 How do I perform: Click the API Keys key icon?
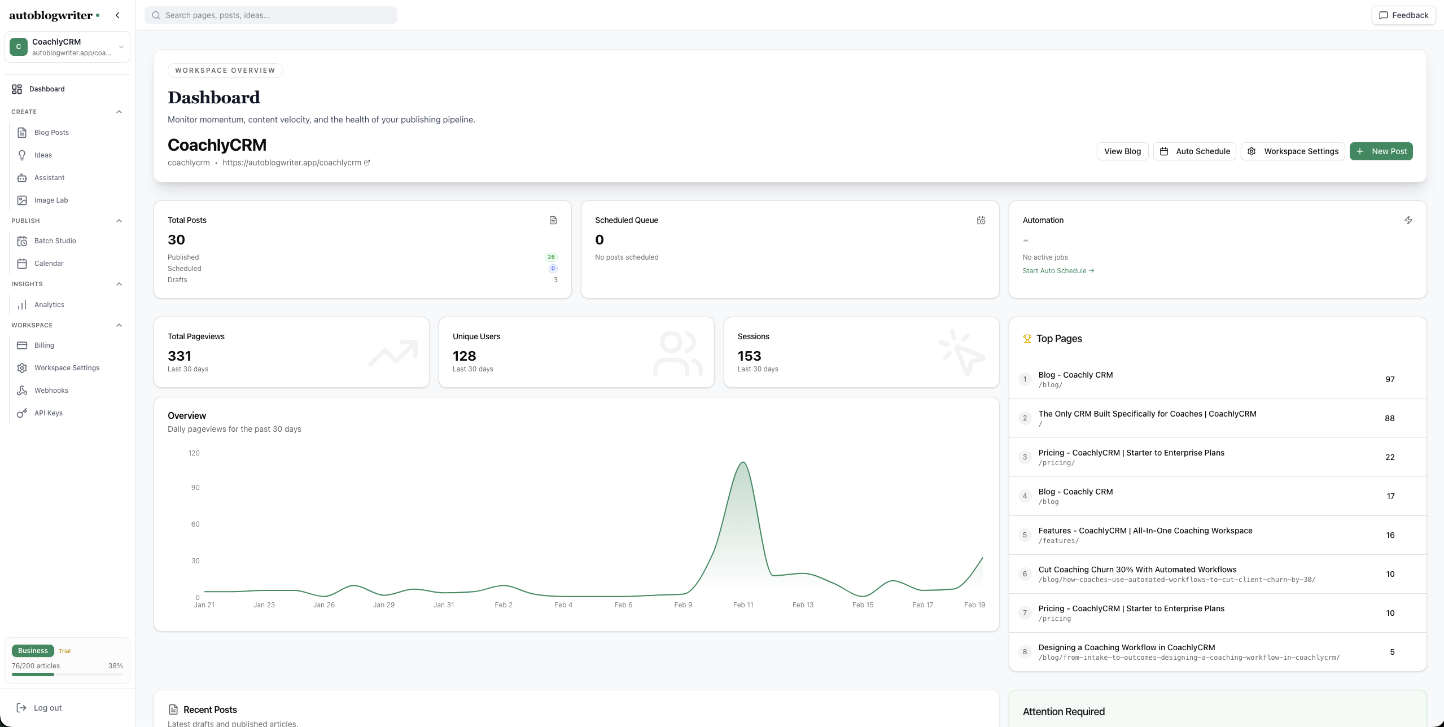point(22,413)
